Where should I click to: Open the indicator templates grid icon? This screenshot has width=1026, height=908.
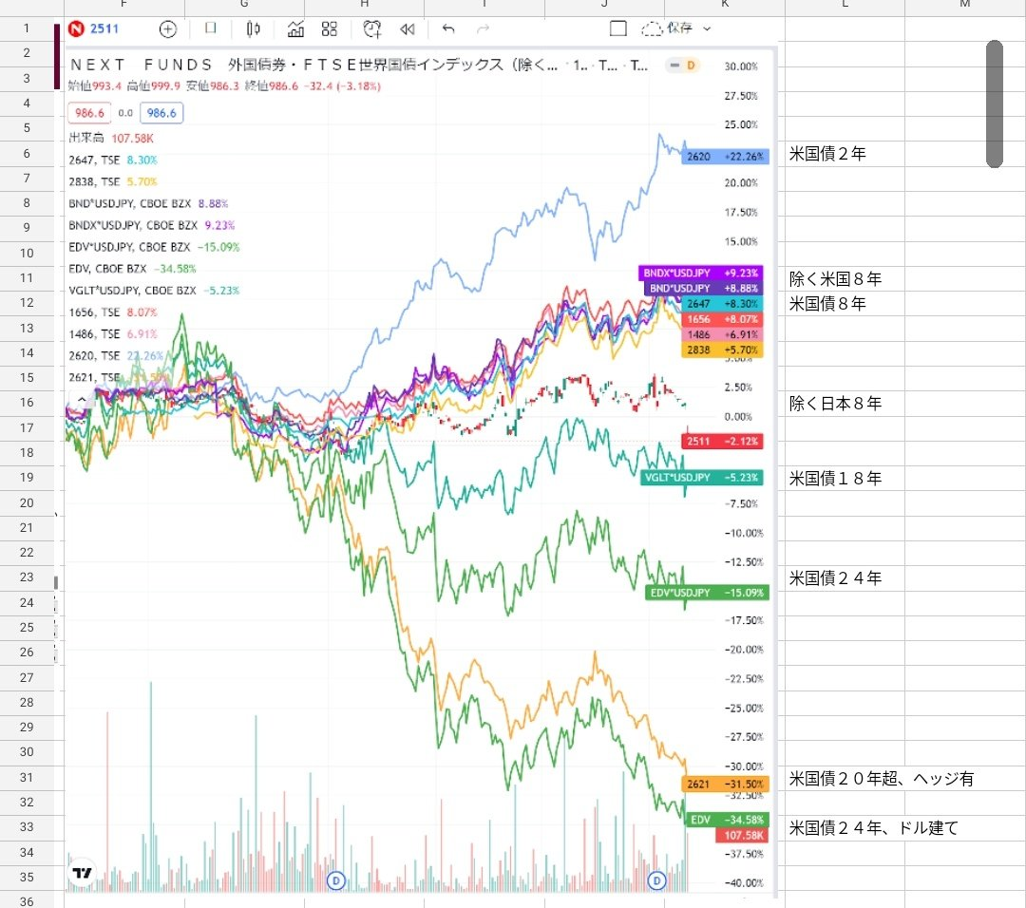pyautogui.click(x=330, y=28)
